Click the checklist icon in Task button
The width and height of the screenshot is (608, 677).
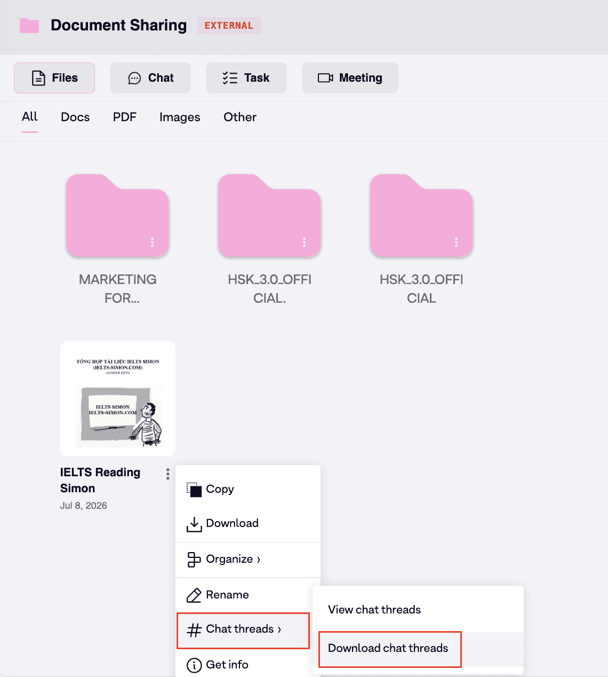tap(230, 78)
